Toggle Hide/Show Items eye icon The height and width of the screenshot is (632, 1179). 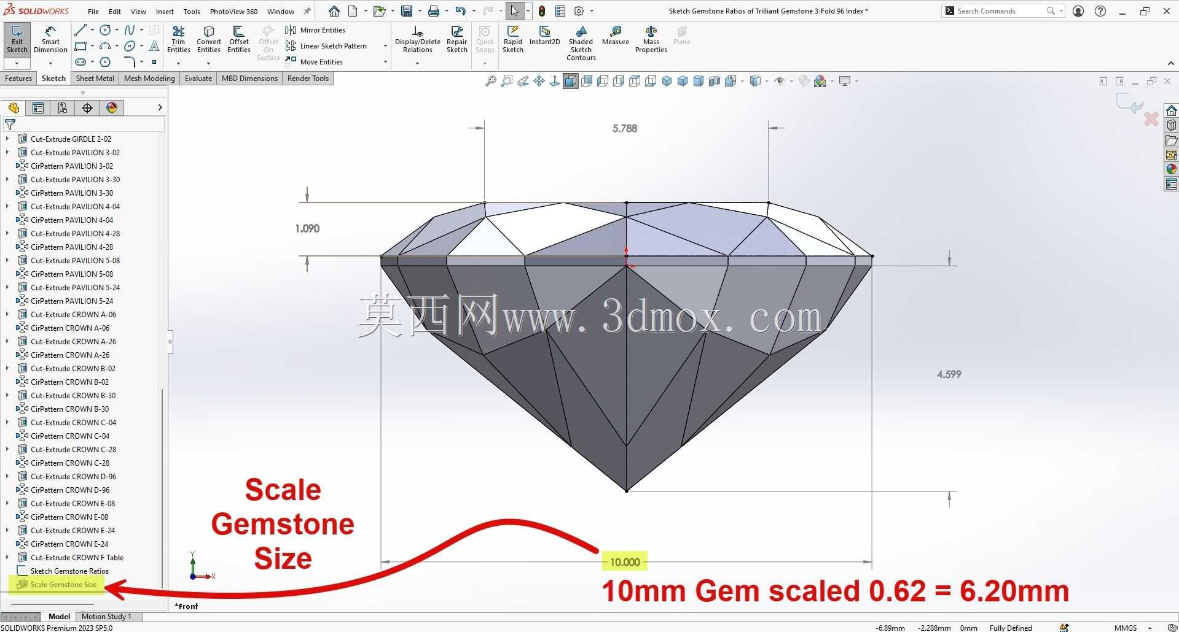780,81
